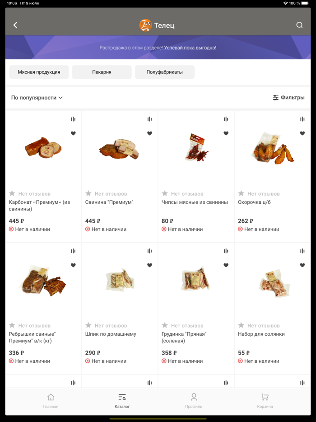The image size is (316, 422).
Task: Open the Набор для солянки product image
Action: [272, 283]
